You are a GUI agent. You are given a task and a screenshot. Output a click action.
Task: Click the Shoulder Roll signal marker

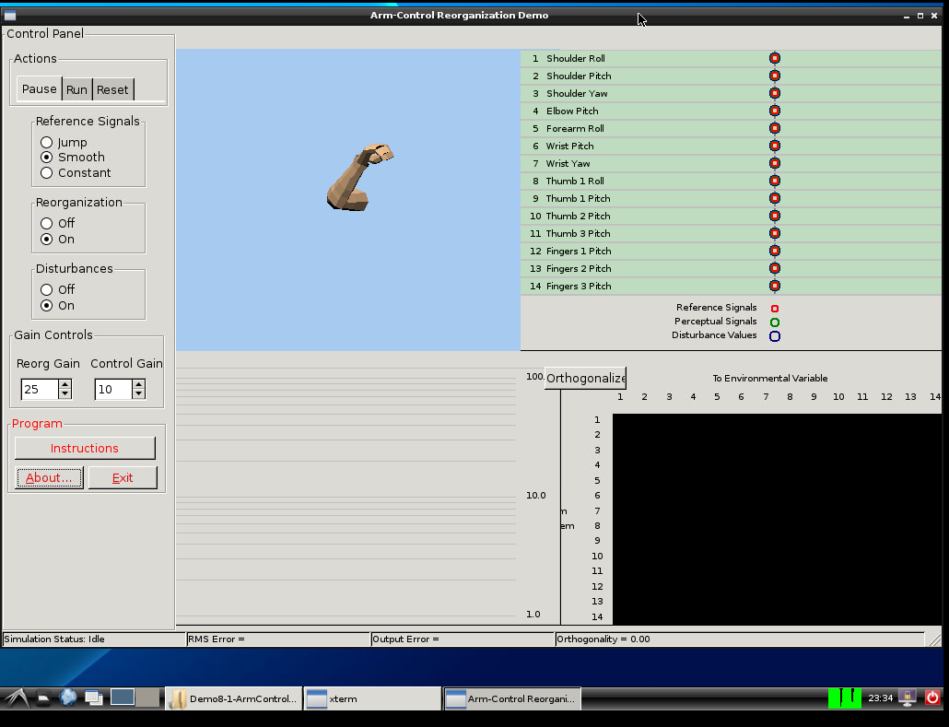pyautogui.click(x=775, y=58)
